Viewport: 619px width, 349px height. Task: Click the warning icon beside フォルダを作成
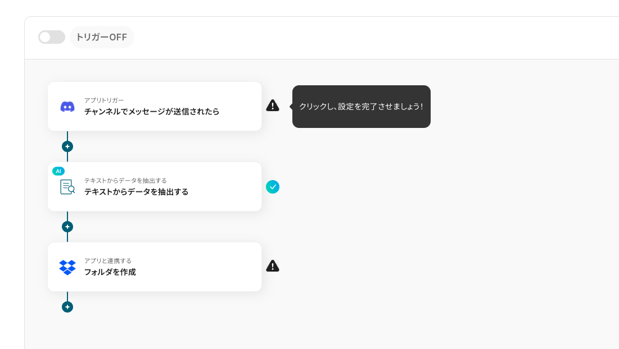tap(273, 266)
